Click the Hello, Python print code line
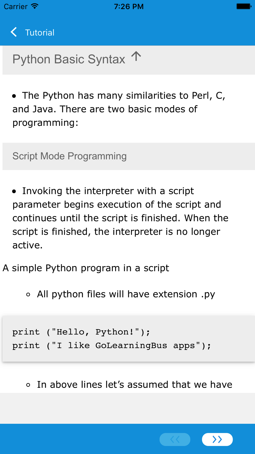This screenshot has height=454, width=255. (81, 332)
